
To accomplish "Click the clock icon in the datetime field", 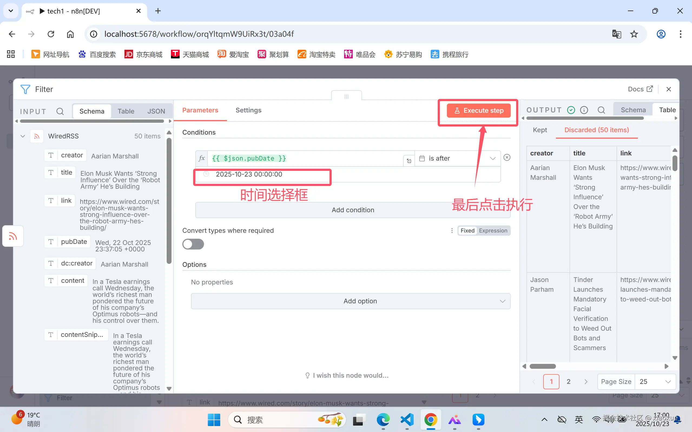I will tap(206, 174).
